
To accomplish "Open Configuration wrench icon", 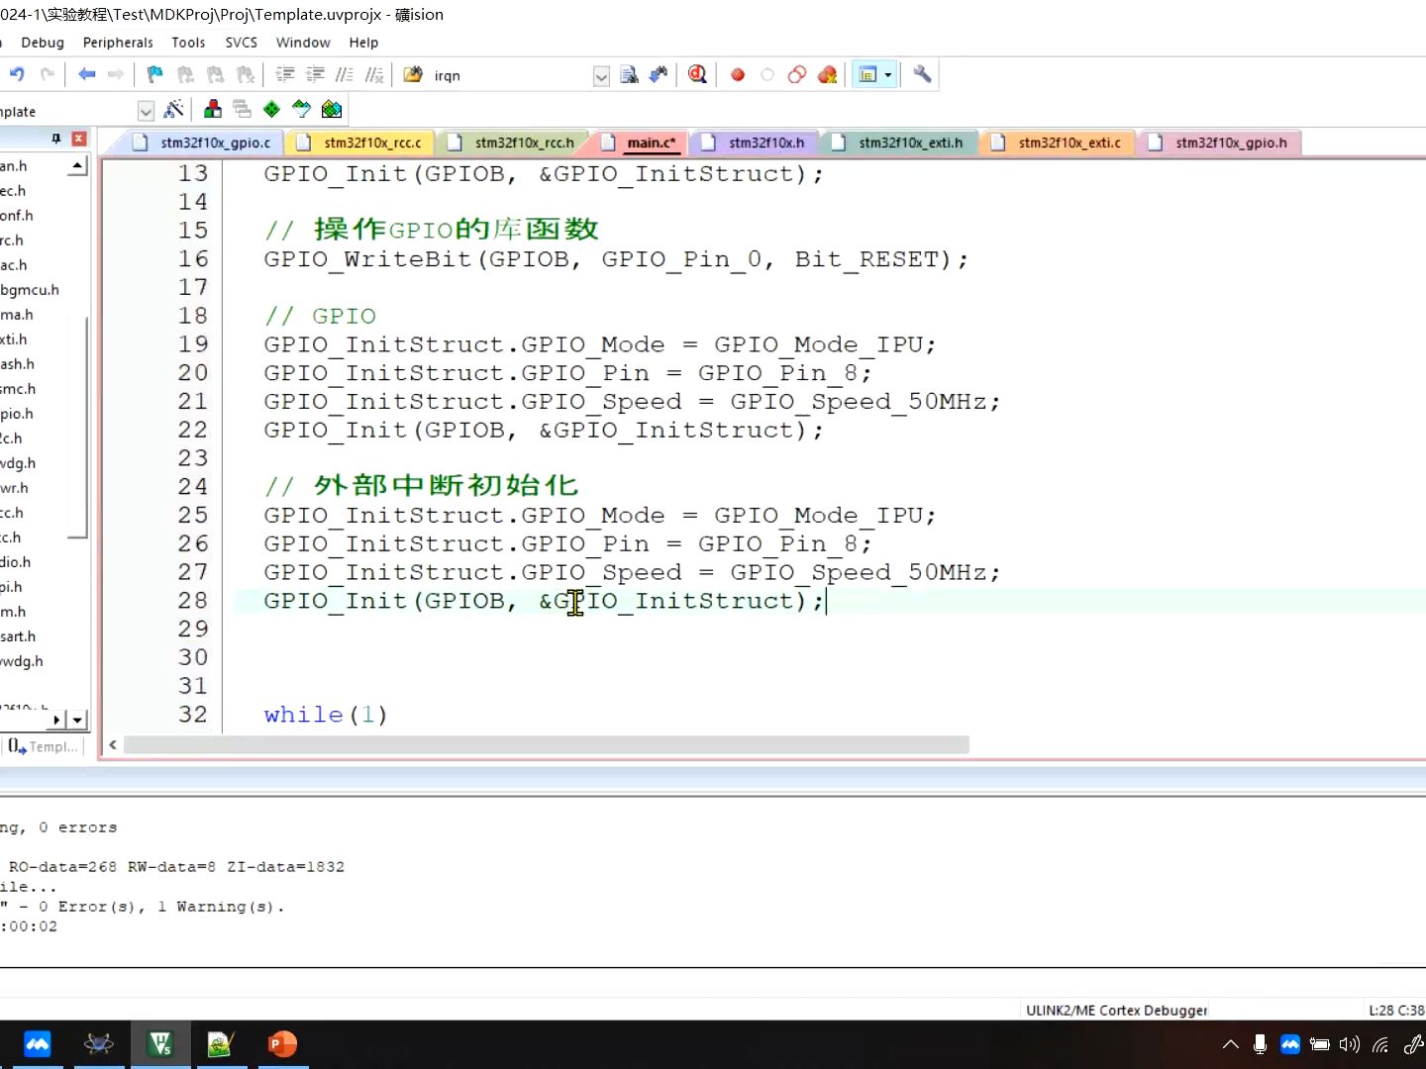I will pos(922,74).
